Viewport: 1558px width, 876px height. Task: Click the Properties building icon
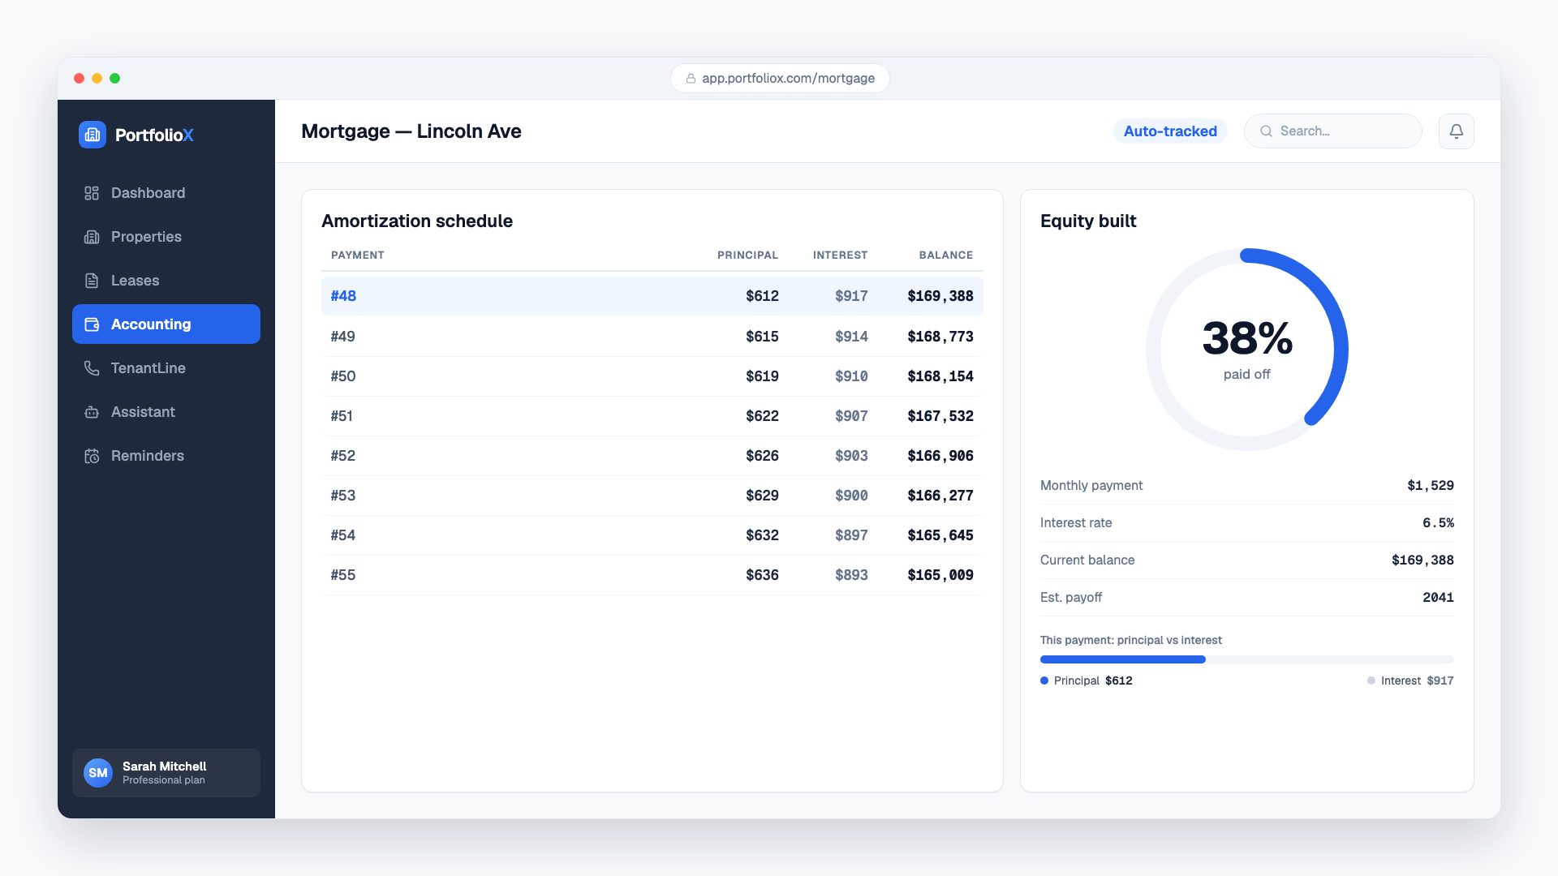[x=92, y=237]
